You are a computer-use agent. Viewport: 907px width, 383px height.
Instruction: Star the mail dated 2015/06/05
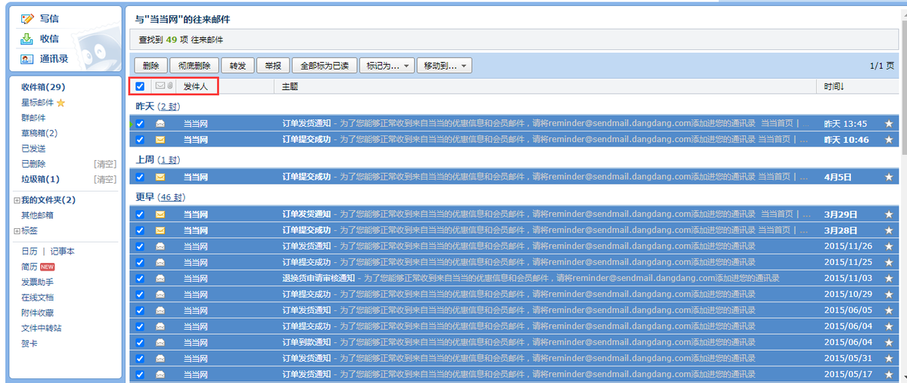(889, 310)
